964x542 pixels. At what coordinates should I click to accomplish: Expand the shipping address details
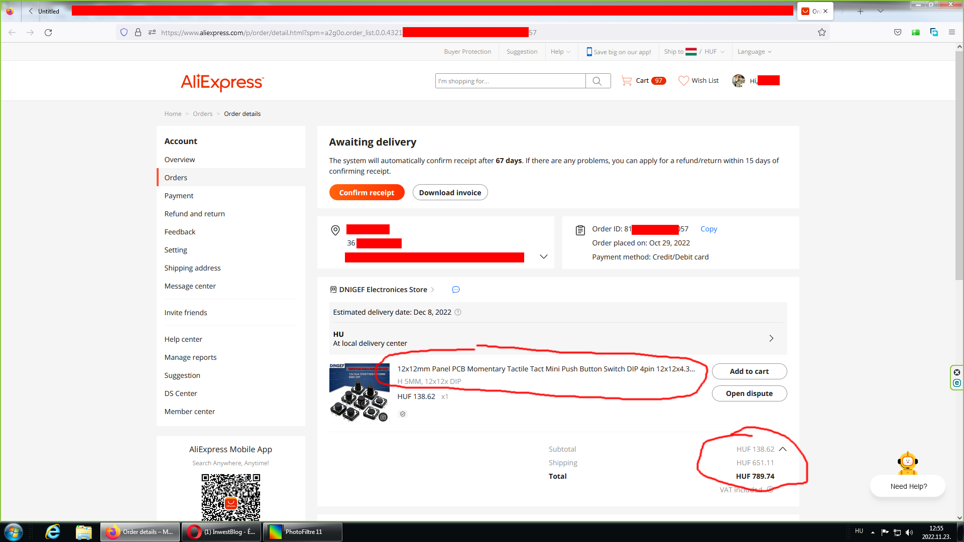coord(543,256)
